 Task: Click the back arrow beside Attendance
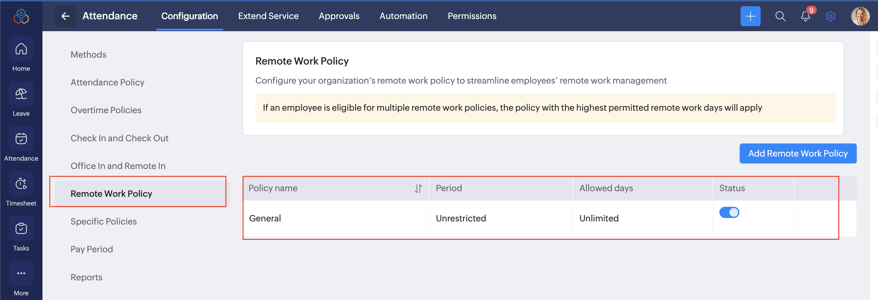pyautogui.click(x=66, y=16)
